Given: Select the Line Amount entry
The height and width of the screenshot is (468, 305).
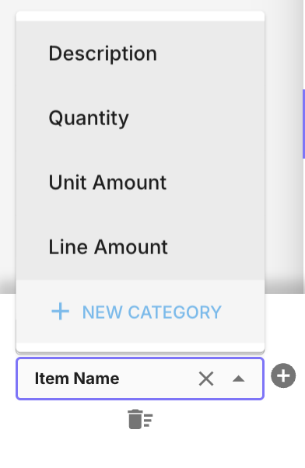Looking at the screenshot, I should pos(140,247).
